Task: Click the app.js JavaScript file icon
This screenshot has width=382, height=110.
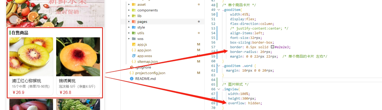Action: (134, 44)
